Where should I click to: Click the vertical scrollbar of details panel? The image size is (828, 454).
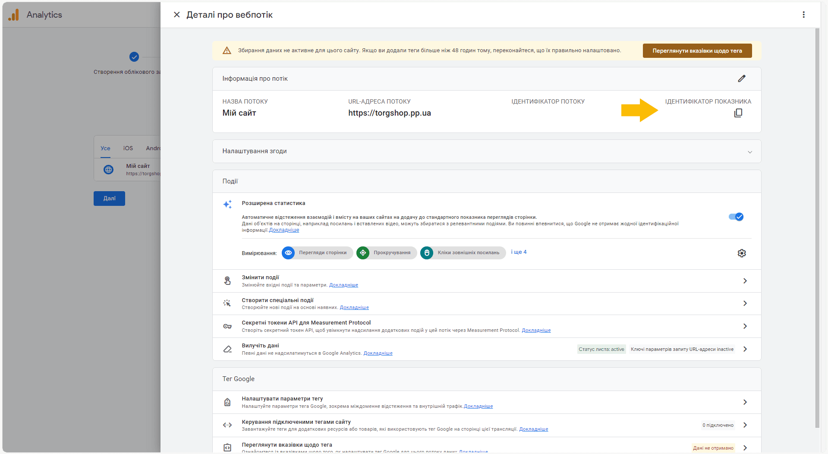click(x=817, y=228)
